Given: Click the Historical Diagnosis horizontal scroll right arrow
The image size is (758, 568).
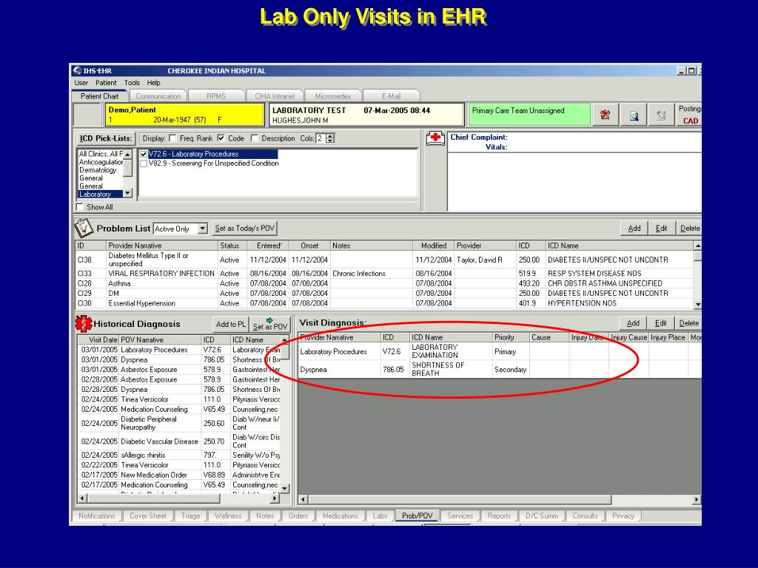Looking at the screenshot, I should click(275, 498).
